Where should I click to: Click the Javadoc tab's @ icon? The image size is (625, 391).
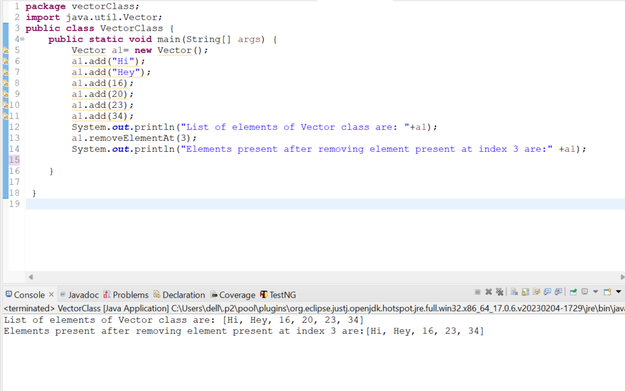pyautogui.click(x=63, y=294)
